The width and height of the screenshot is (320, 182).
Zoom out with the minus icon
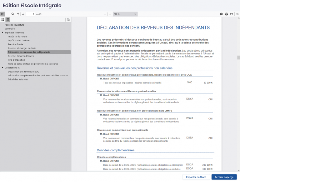pyautogui.click(x=105, y=14)
